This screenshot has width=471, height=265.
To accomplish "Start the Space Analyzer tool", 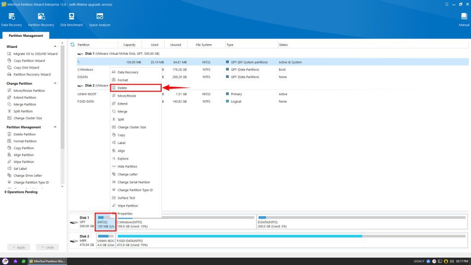I will pyautogui.click(x=100, y=20).
